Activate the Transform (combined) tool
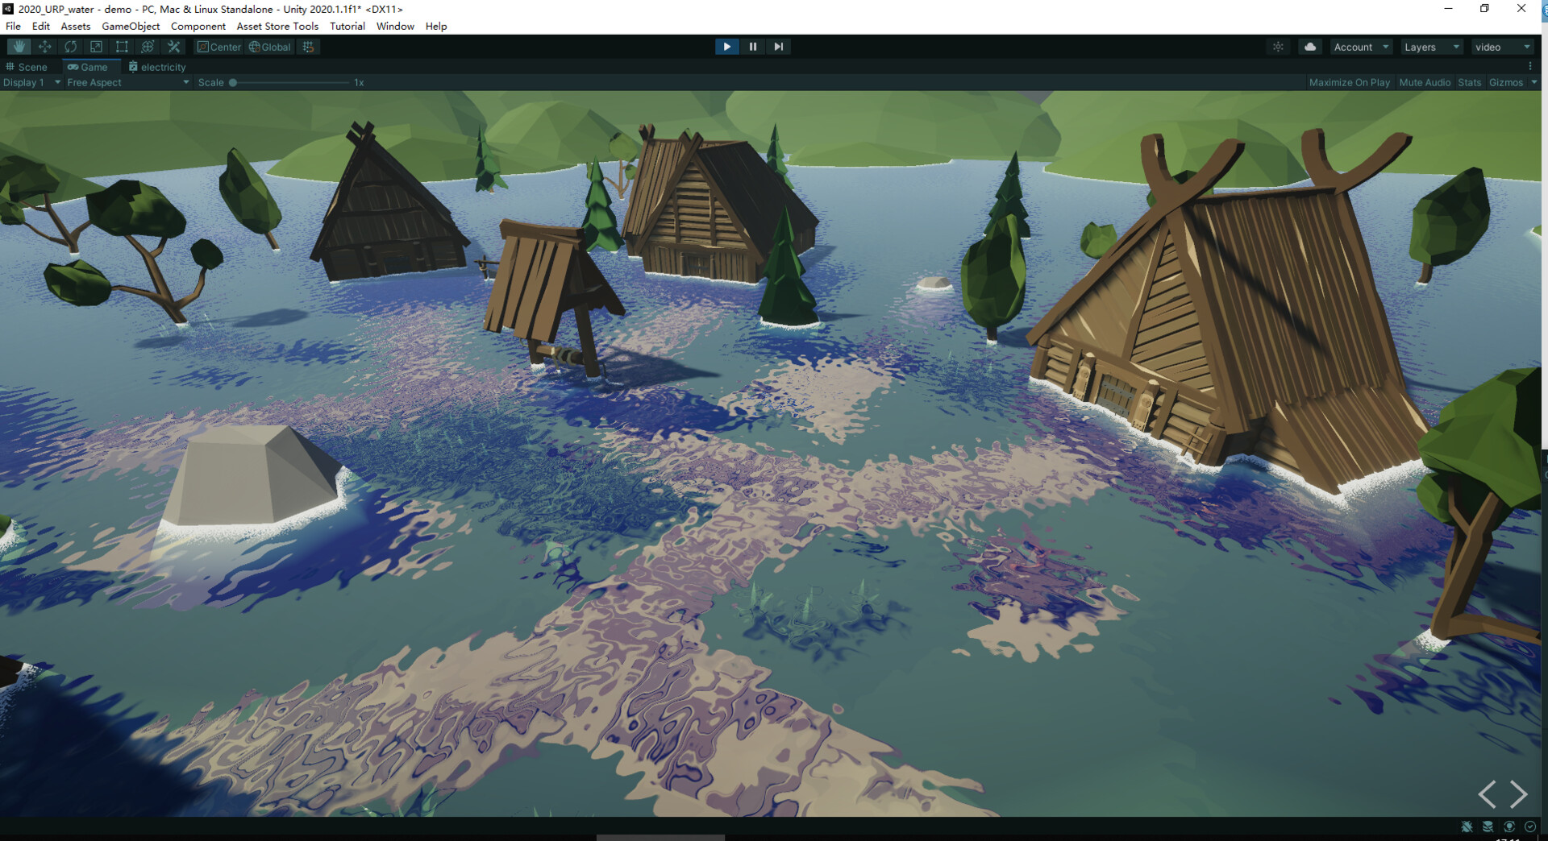Screen dimensions: 1548x841 148,47
